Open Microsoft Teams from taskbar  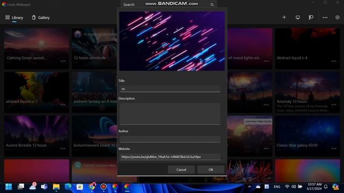44,187
